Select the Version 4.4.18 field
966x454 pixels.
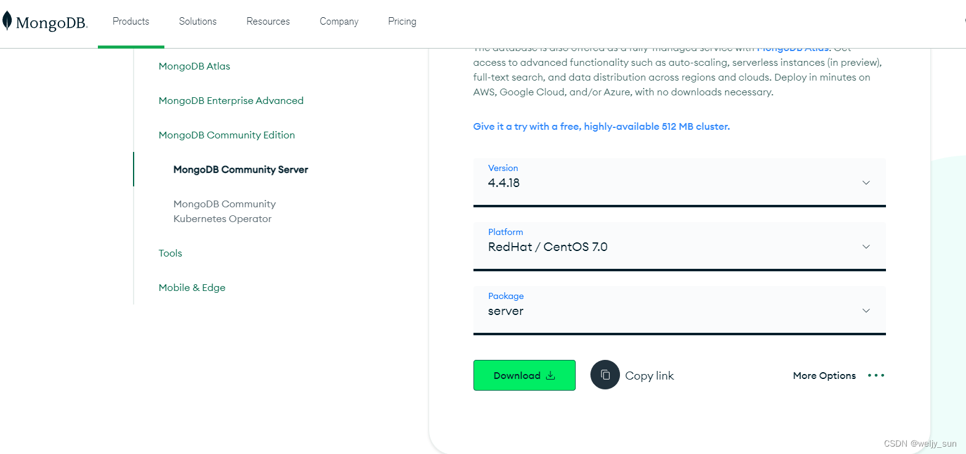tap(679, 183)
